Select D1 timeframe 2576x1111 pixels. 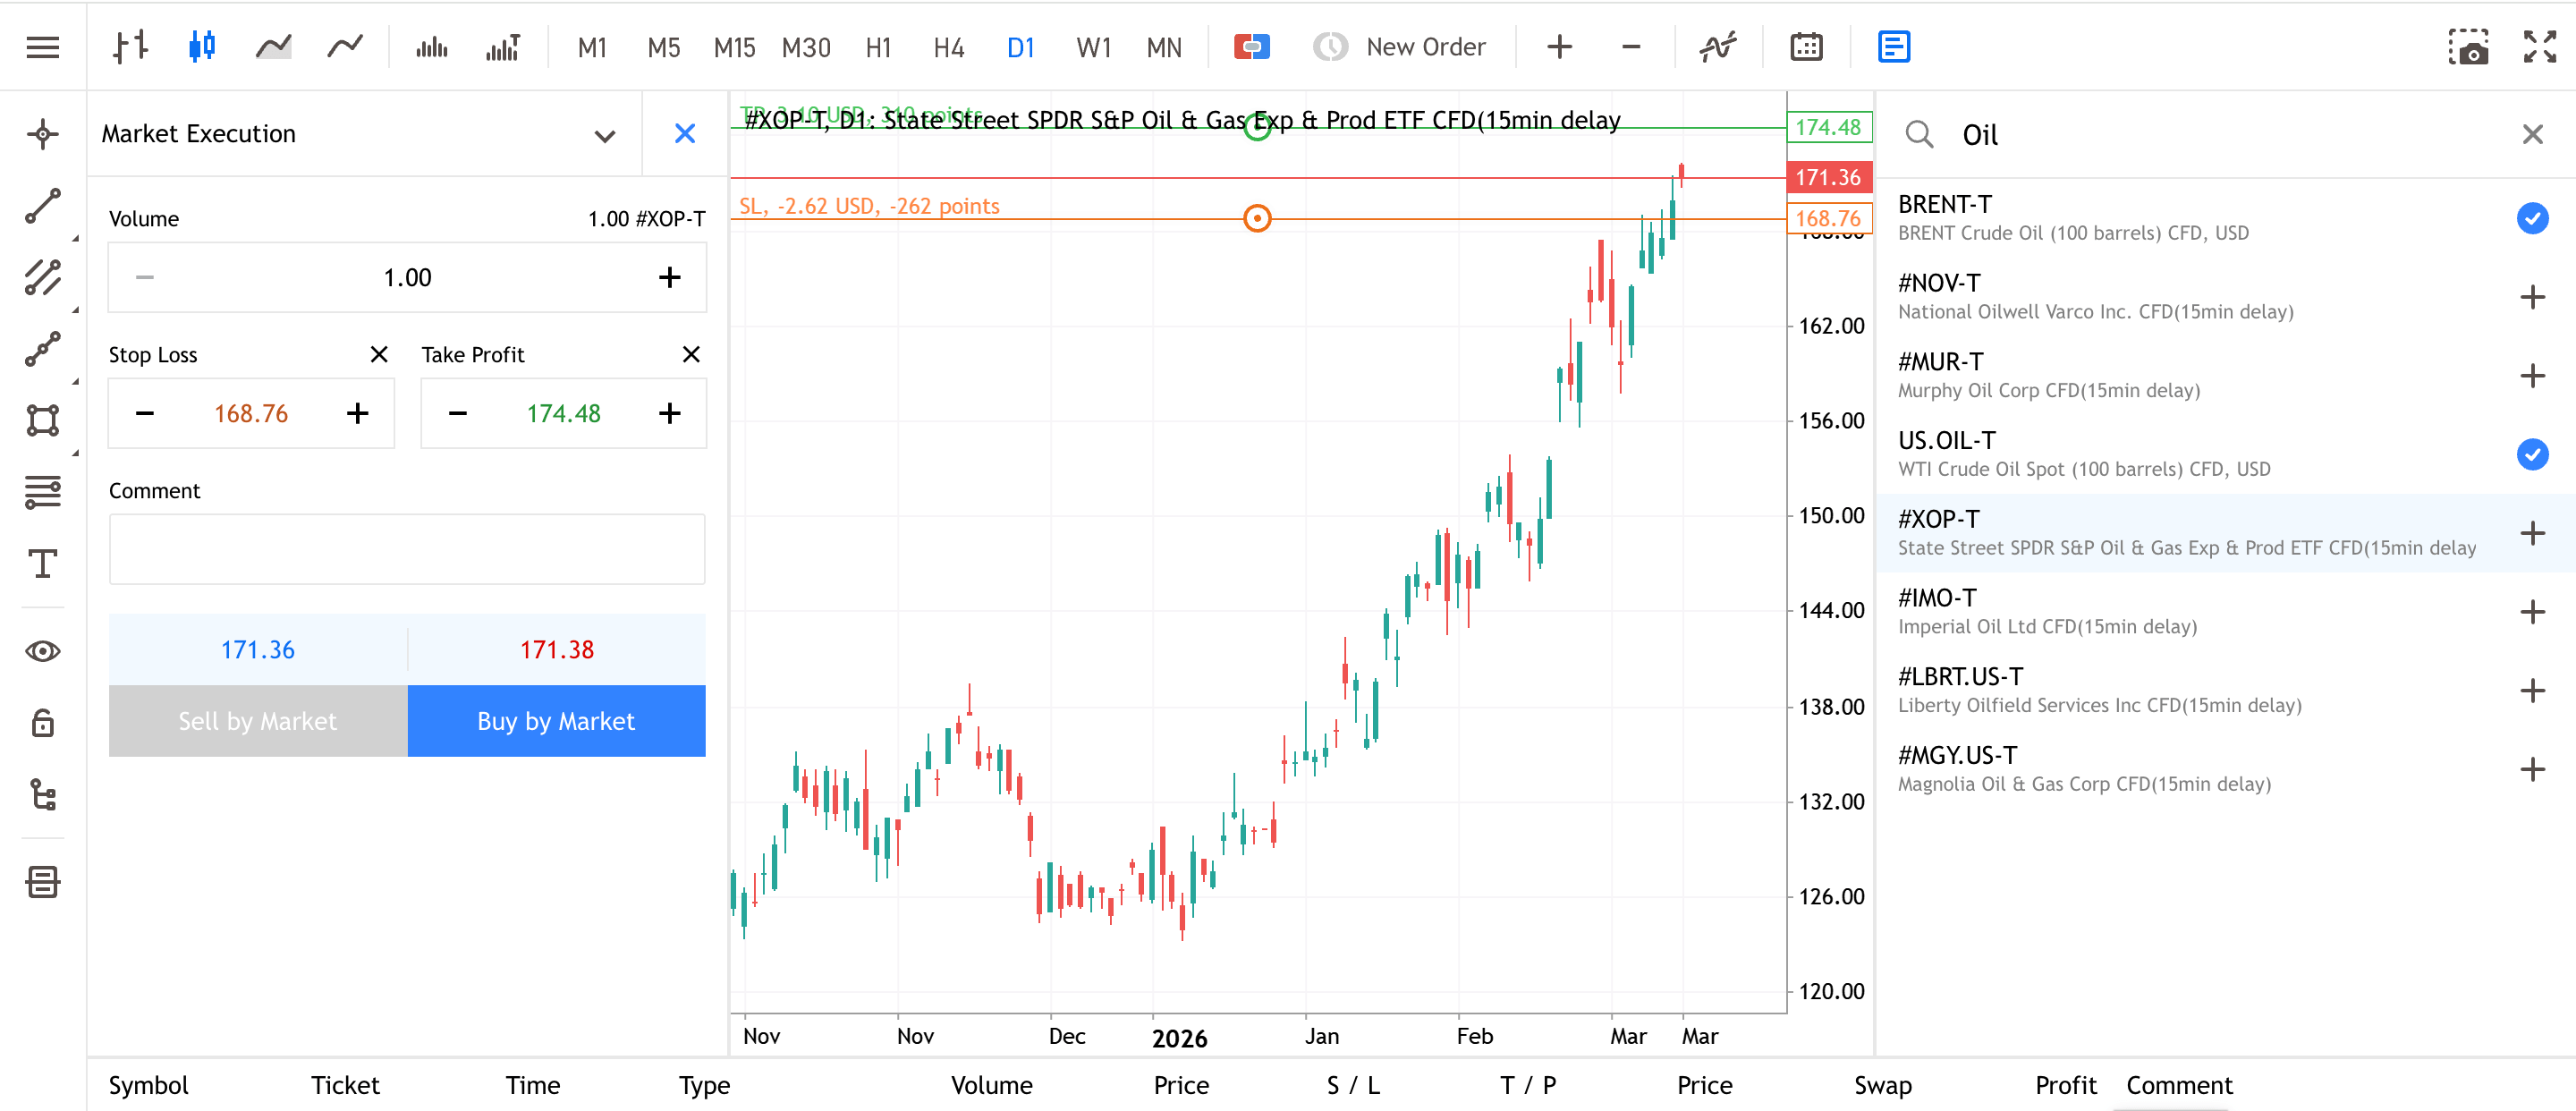pos(1020,47)
